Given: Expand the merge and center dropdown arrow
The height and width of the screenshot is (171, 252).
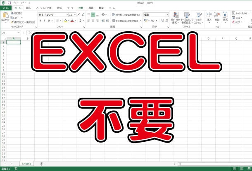Looking at the screenshot, I should pos(140,21).
